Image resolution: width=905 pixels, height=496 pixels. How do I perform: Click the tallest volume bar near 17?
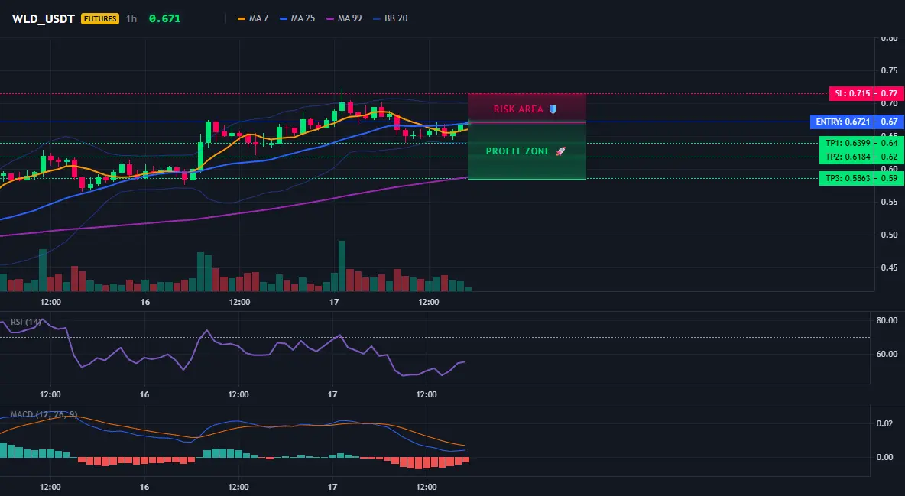tap(342, 266)
